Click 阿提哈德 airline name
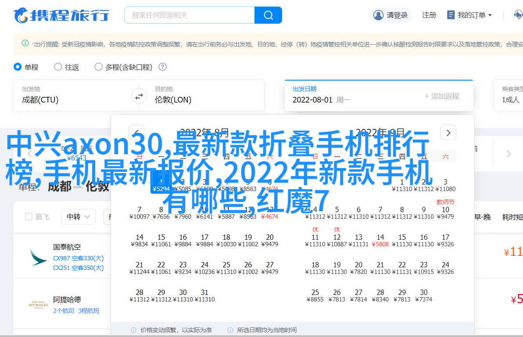This screenshot has width=523, height=337. click(67, 299)
